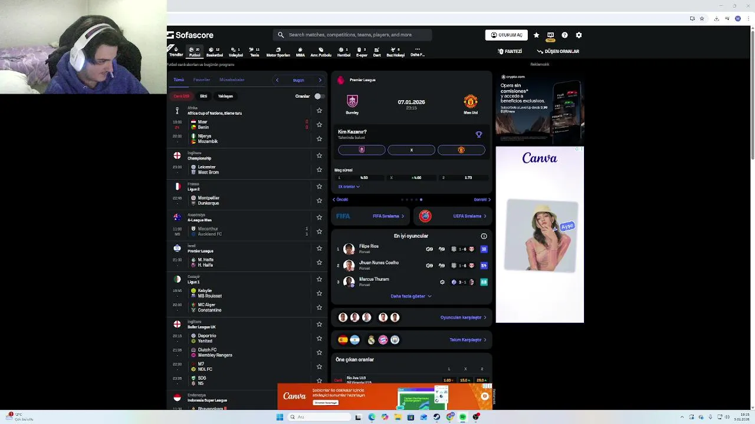Switch to the Müsabakalar tab

(x=232, y=79)
